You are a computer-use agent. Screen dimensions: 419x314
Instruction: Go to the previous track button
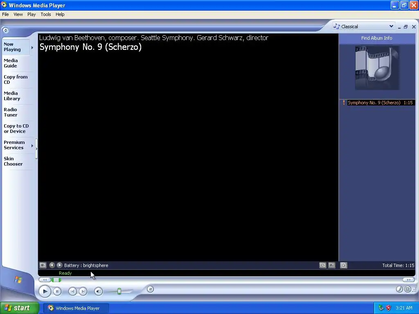[72, 291]
